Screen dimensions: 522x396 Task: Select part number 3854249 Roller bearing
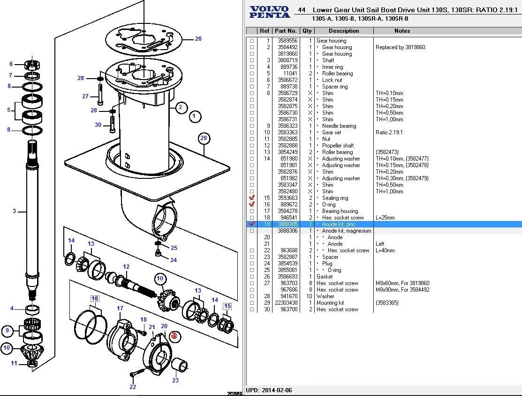tap(287, 152)
